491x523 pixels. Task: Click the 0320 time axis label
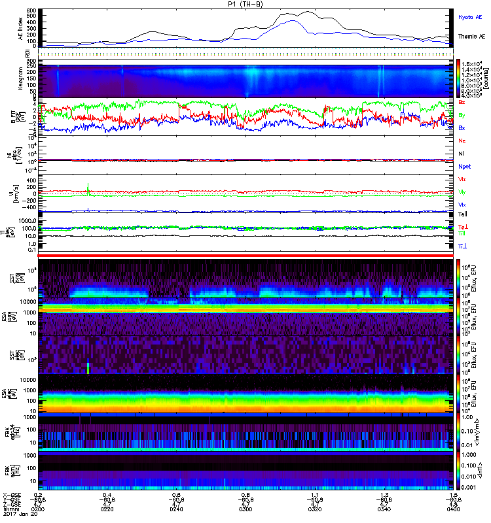pos(315,509)
